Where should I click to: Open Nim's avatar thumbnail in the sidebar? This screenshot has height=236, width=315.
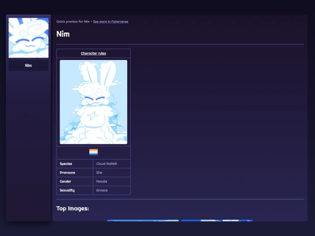pos(29,38)
